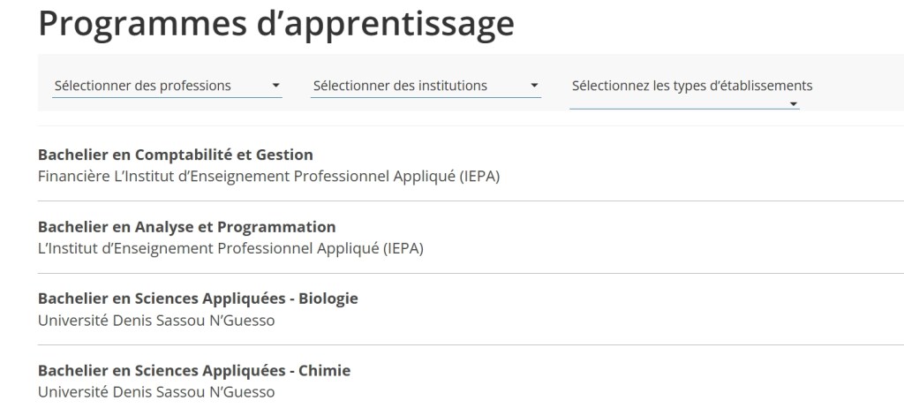Click Université Denis Sassou N'Guesso under Chimie
Image resolution: width=904 pixels, height=416 pixels.
point(156,391)
